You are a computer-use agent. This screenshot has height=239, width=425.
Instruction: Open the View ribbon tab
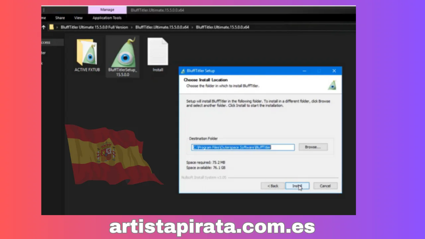tap(78, 18)
